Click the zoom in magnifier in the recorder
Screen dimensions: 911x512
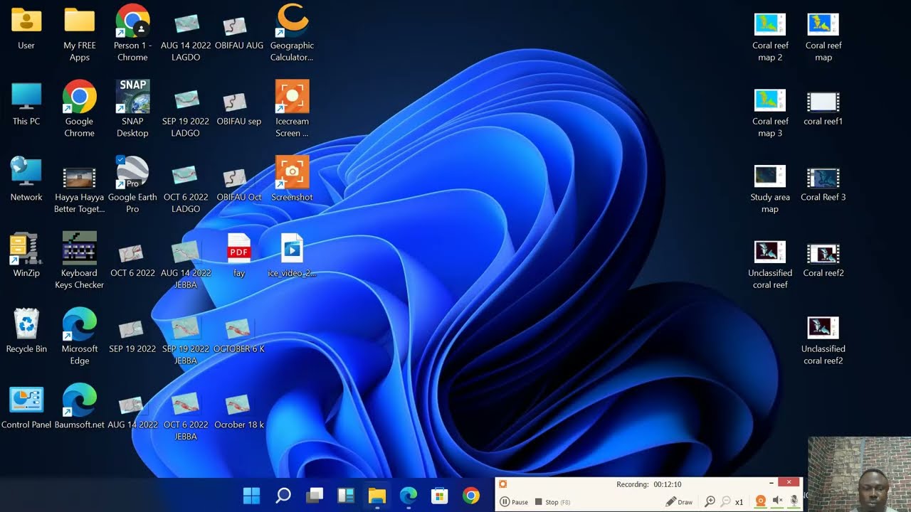710,502
